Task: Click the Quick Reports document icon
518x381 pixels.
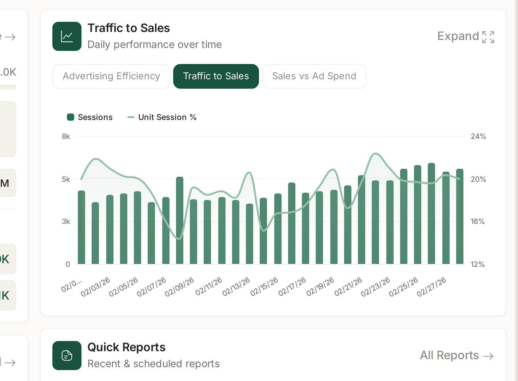Action: (x=67, y=356)
